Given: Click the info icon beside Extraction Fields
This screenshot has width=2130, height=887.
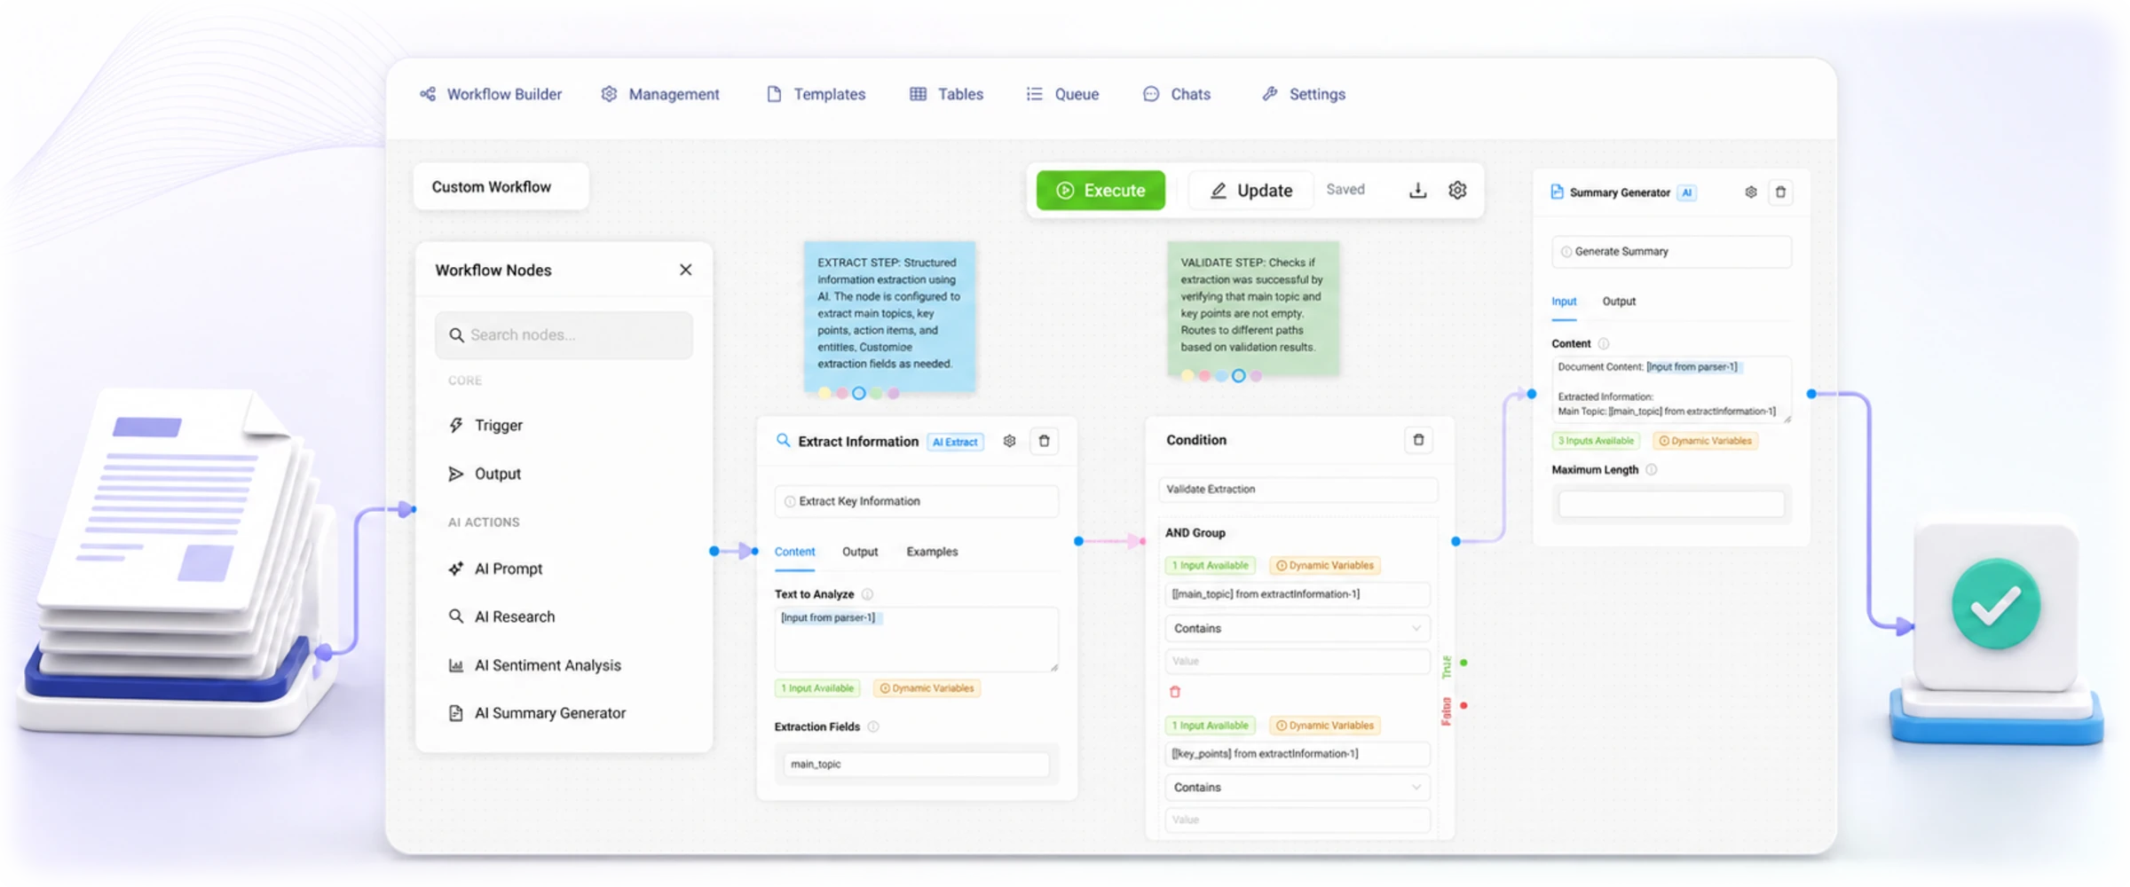Looking at the screenshot, I should 873,726.
